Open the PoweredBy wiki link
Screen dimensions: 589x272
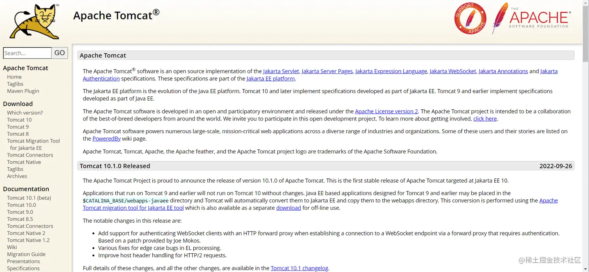coord(106,138)
